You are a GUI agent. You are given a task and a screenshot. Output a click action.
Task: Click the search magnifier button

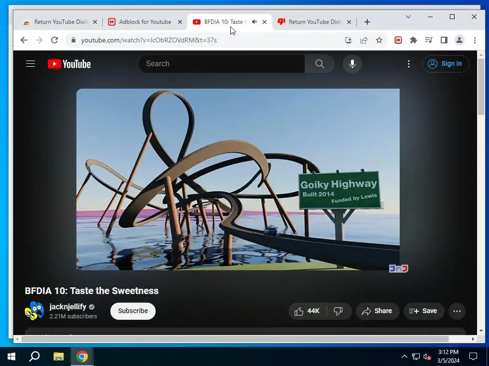tap(319, 64)
